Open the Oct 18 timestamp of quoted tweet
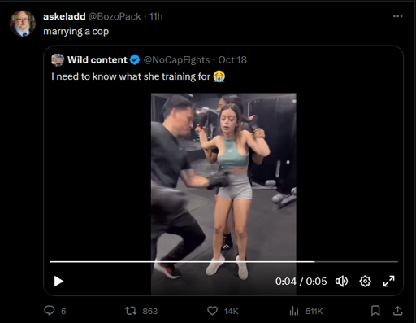This screenshot has width=416, height=323. (x=232, y=60)
